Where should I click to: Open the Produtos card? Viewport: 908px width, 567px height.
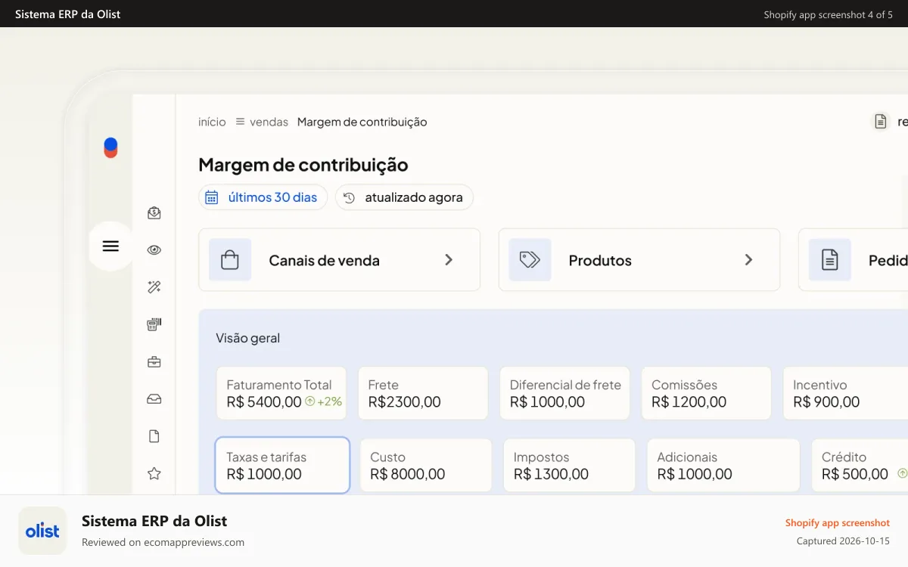[x=639, y=260]
